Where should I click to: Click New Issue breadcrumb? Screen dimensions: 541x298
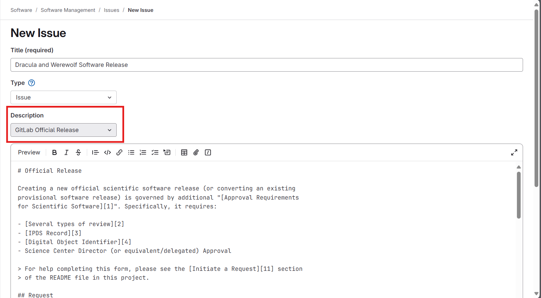pyautogui.click(x=140, y=10)
